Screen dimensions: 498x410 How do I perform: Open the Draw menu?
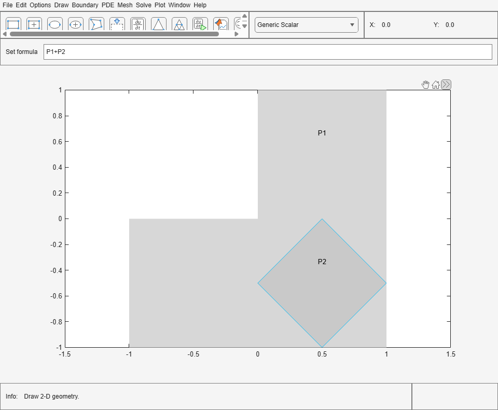click(62, 5)
